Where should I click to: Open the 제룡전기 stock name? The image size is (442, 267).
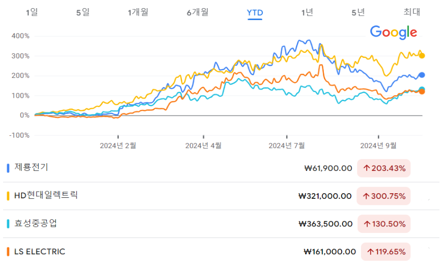point(31,167)
